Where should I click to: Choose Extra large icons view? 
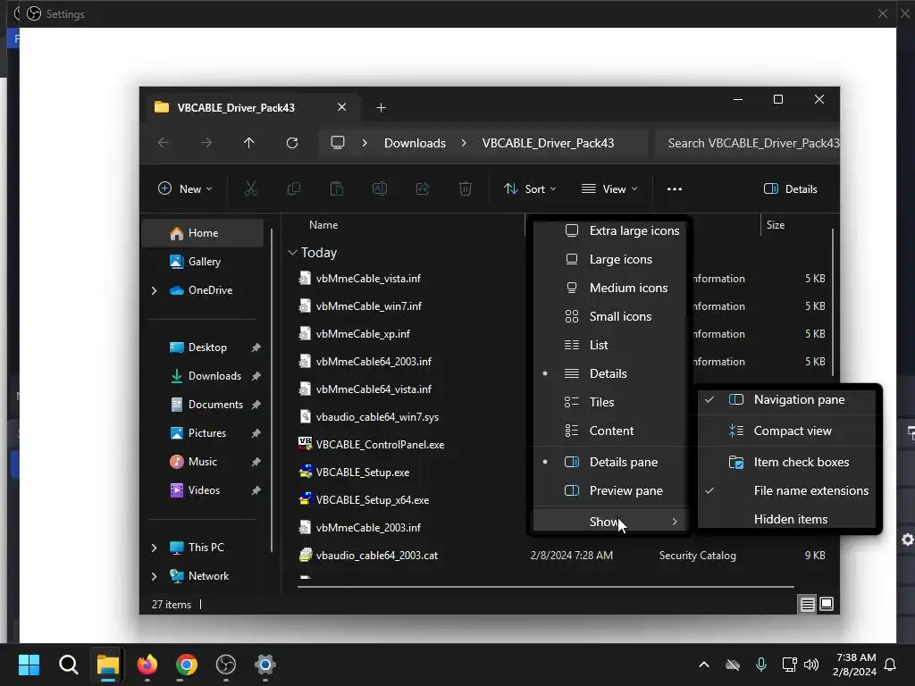coord(609,230)
